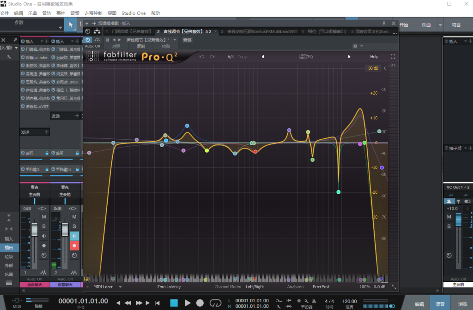Change Left/Right channel mode
The width and height of the screenshot is (473, 310).
(255, 287)
